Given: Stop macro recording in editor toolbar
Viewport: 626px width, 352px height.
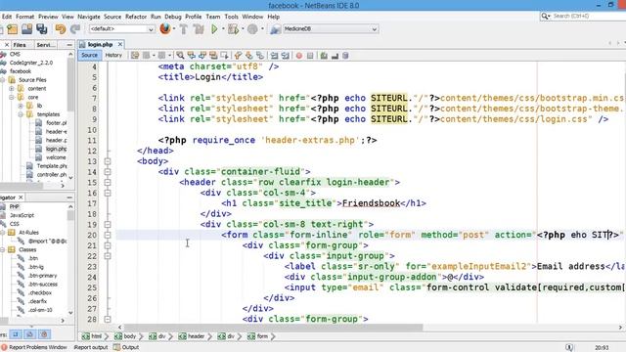Looking at the screenshot, I should (310, 56).
